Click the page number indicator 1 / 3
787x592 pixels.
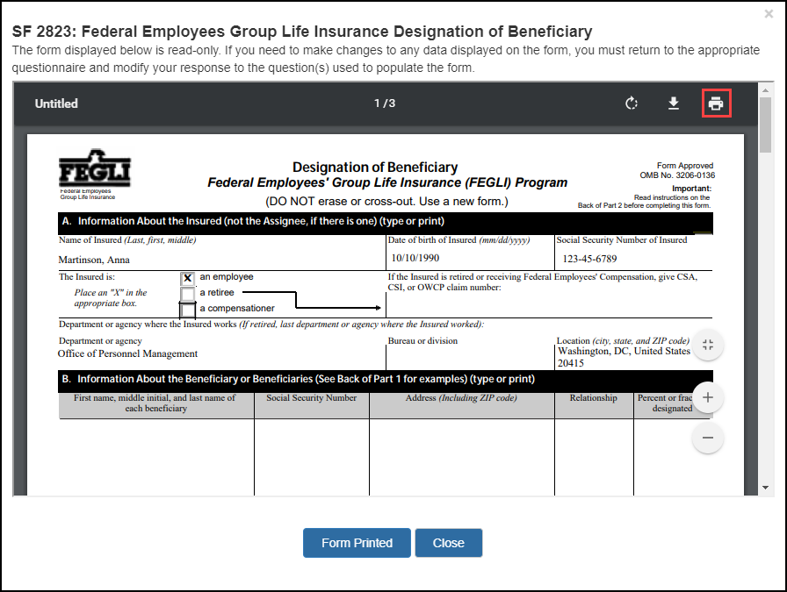(x=385, y=103)
